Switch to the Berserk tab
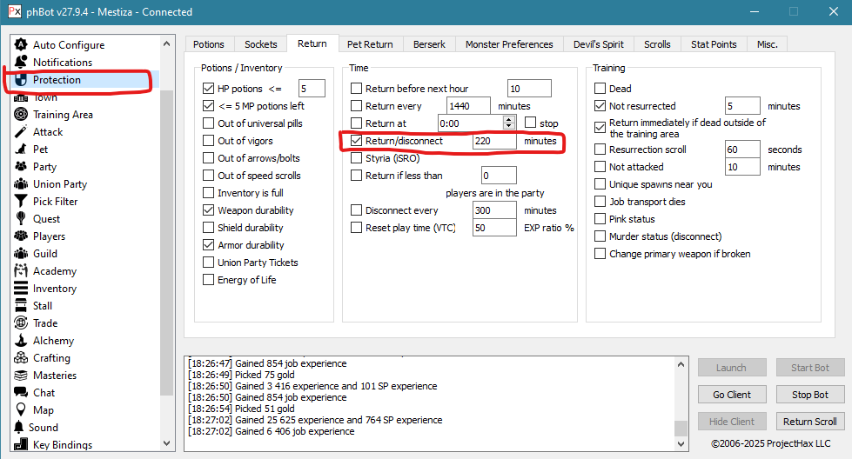The width and height of the screenshot is (852, 459). tap(429, 44)
